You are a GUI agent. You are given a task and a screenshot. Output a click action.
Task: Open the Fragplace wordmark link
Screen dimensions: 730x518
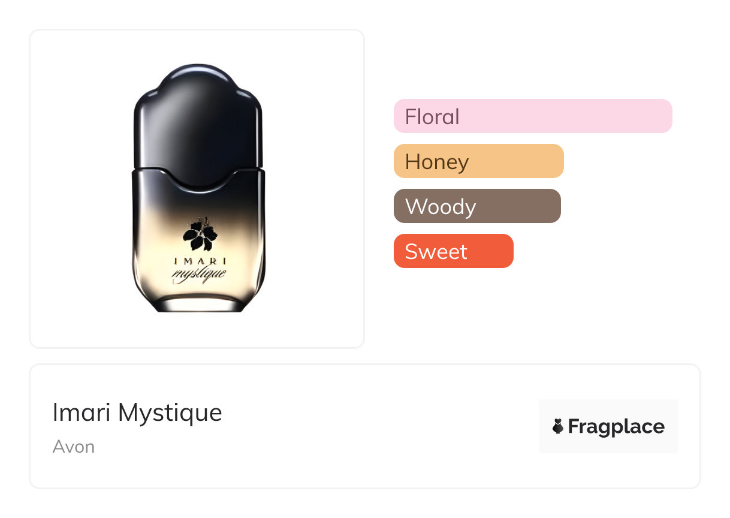click(616, 427)
